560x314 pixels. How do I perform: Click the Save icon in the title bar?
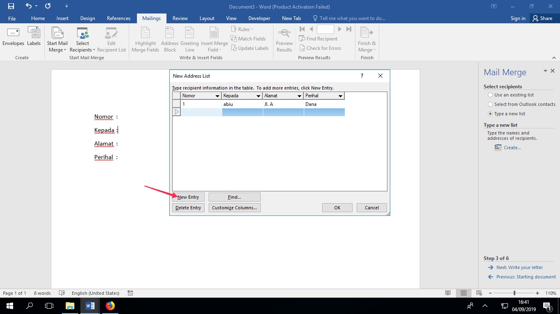point(11,6)
